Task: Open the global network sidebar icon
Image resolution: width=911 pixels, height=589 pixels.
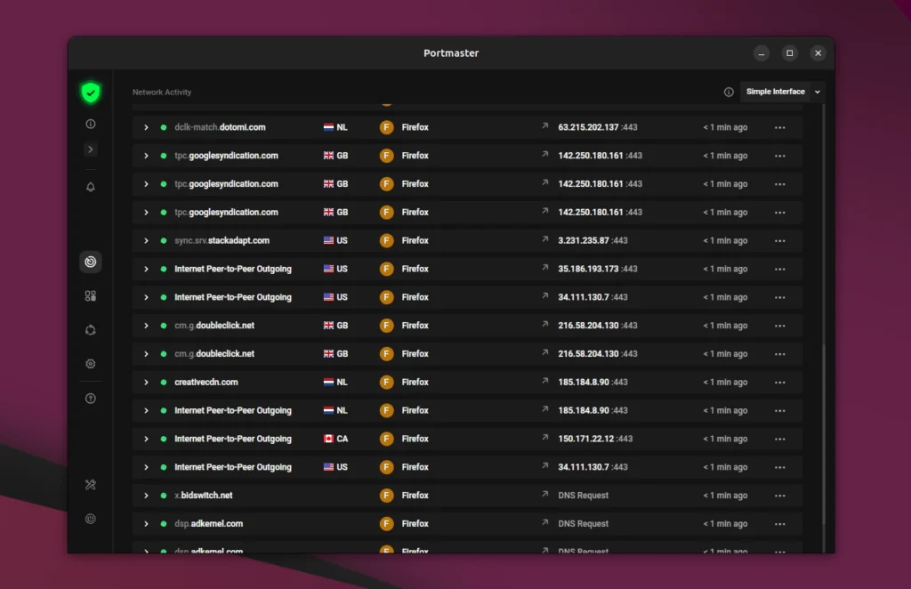Action: click(90, 329)
